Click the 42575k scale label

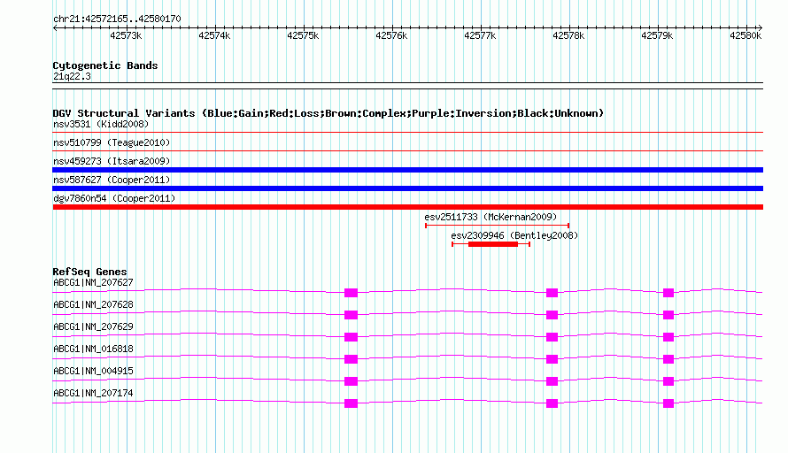(303, 35)
